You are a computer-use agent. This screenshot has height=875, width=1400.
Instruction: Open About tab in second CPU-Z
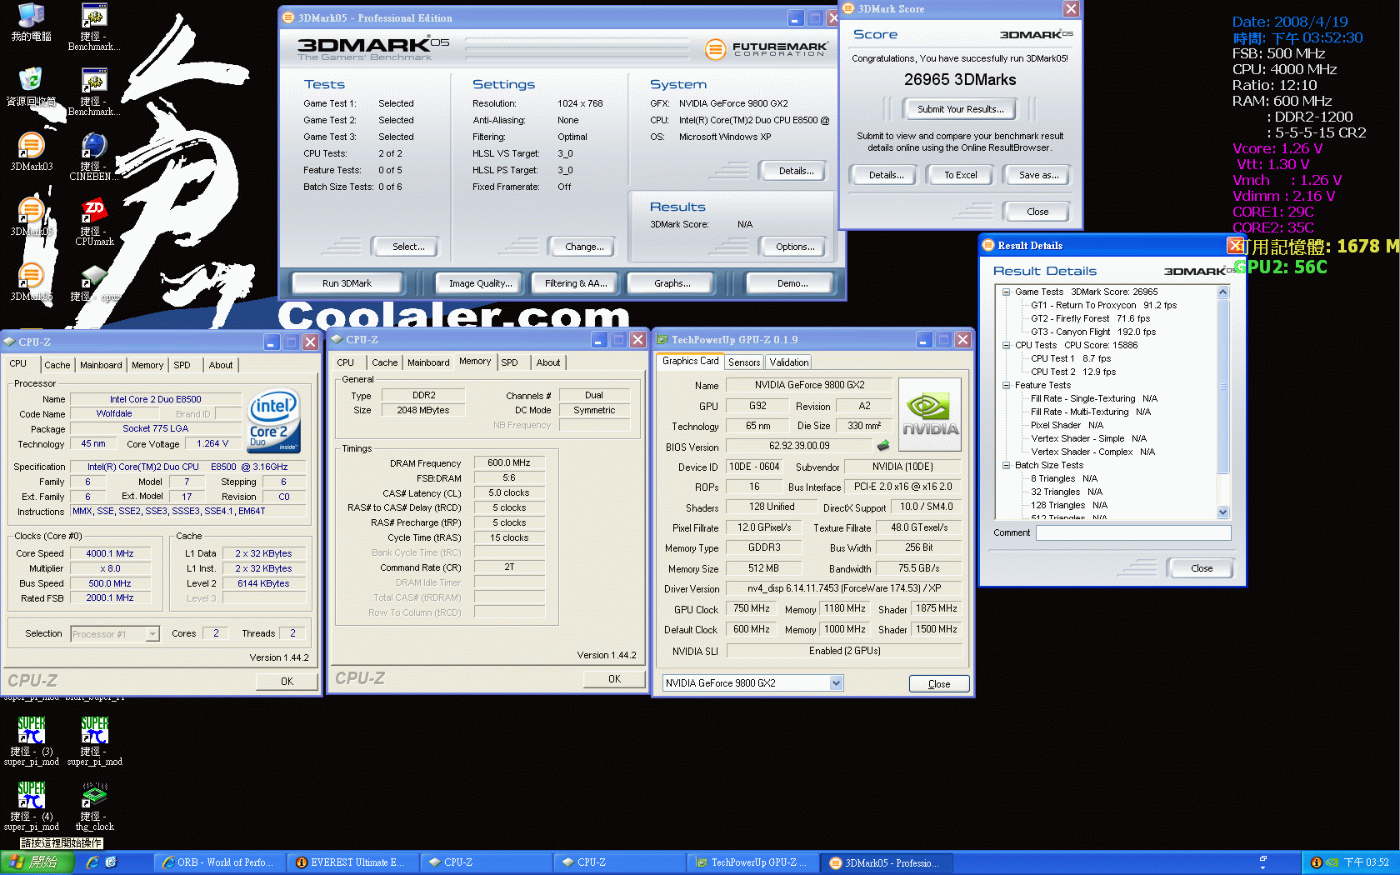click(548, 362)
